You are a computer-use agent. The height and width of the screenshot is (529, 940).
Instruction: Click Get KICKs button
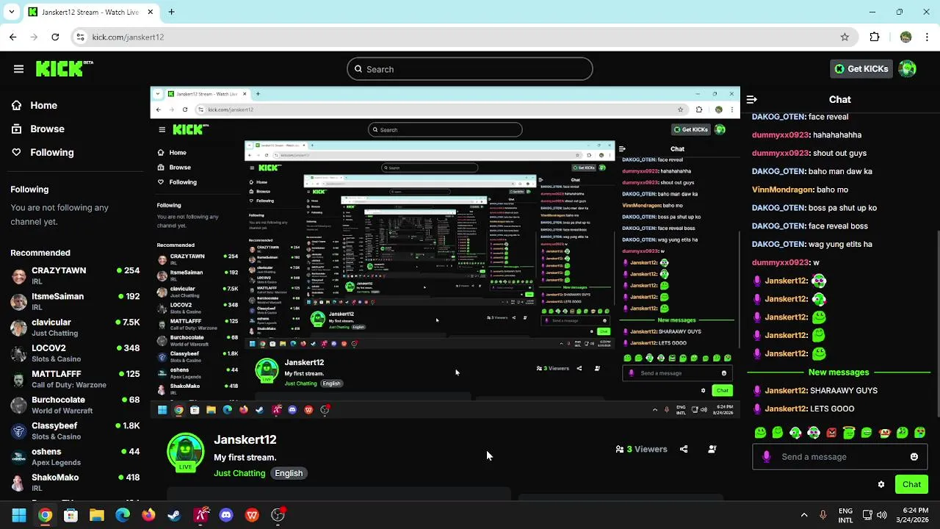(861, 69)
